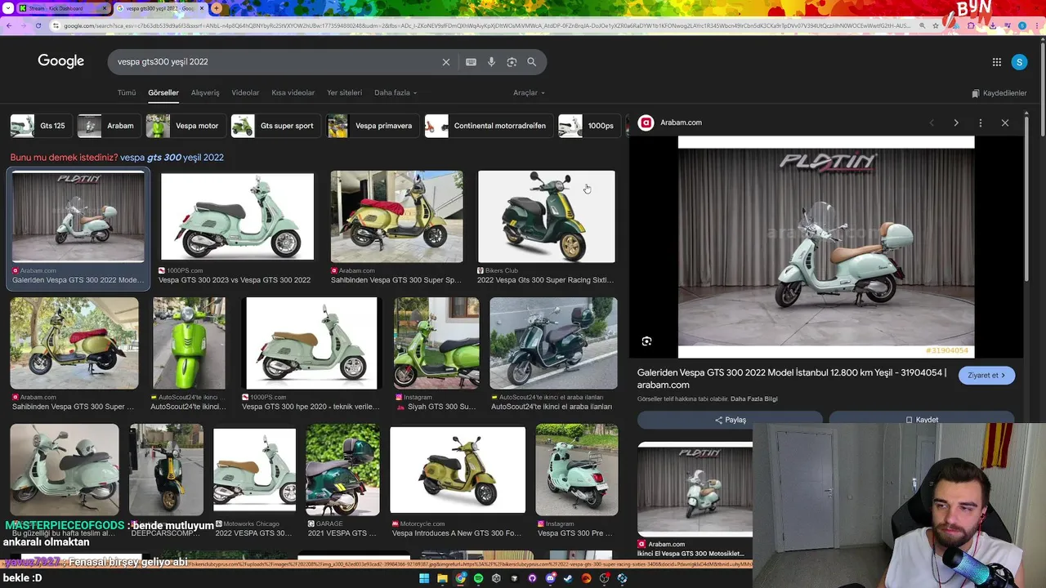Image resolution: width=1046 pixels, height=588 pixels.
Task: Reload the current page
Action: pos(38,25)
